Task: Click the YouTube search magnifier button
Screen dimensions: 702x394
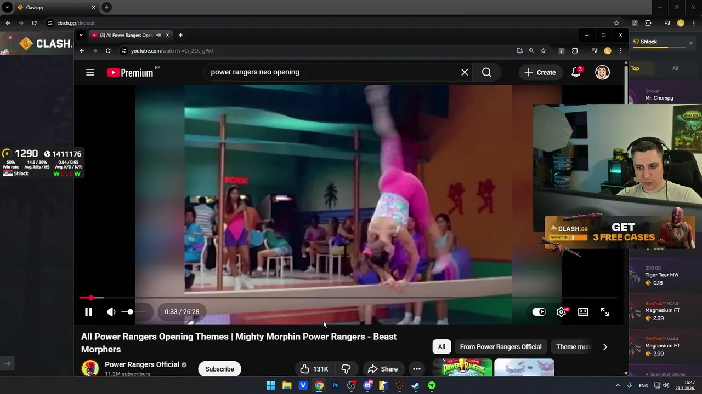Action: tap(486, 72)
